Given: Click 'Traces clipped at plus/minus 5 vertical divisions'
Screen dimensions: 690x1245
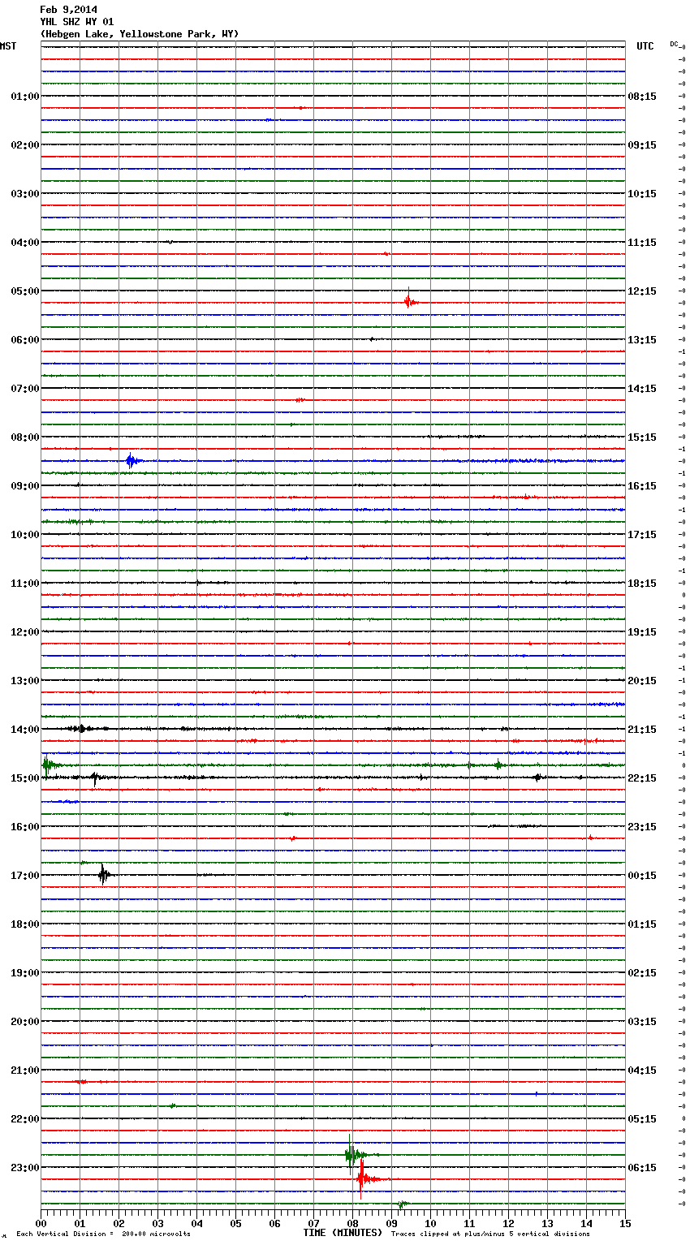Looking at the screenshot, I should pos(490,1234).
